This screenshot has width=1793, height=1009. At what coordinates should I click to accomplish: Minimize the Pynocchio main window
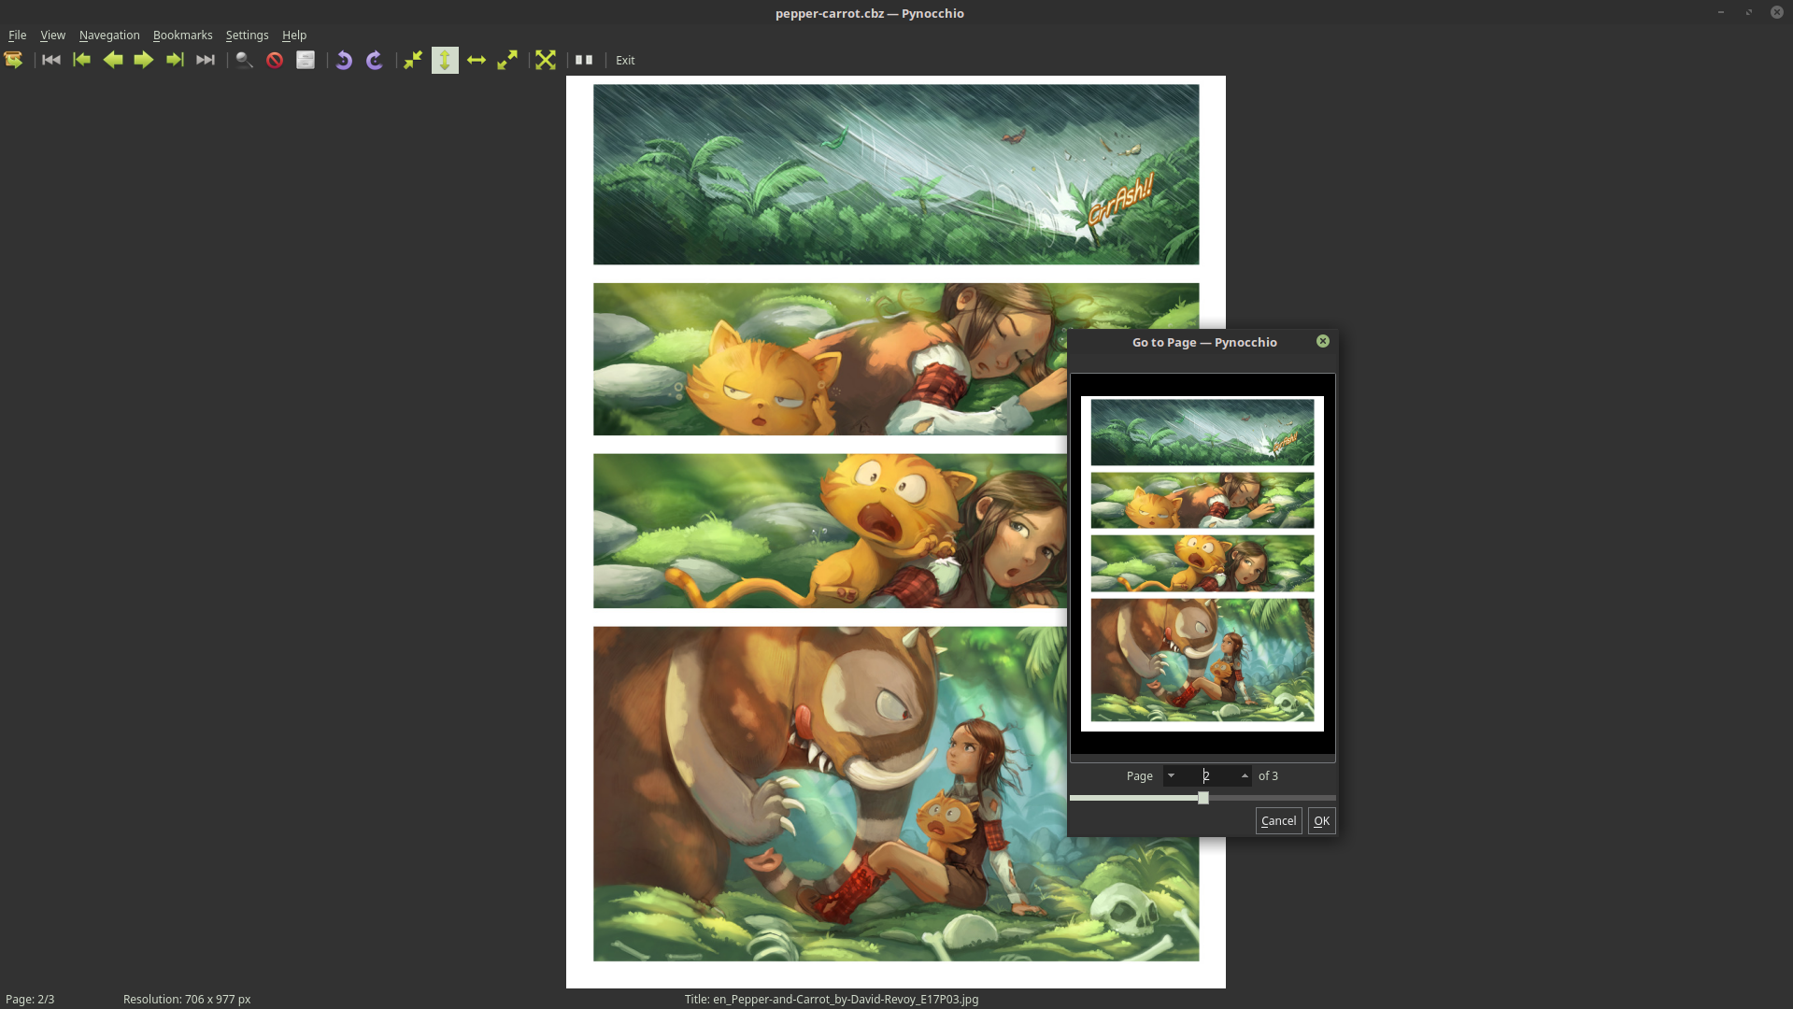tap(1720, 12)
